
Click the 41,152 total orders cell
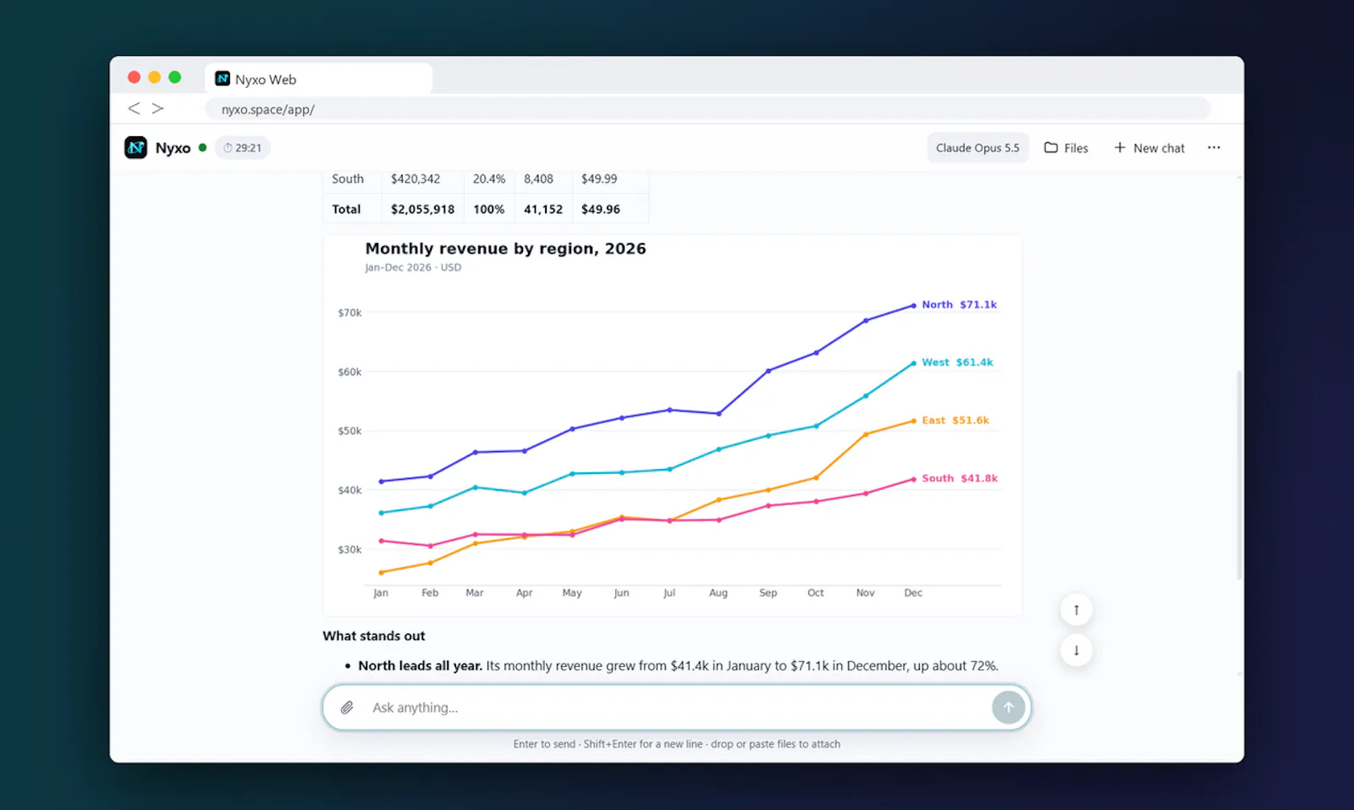[x=543, y=209]
